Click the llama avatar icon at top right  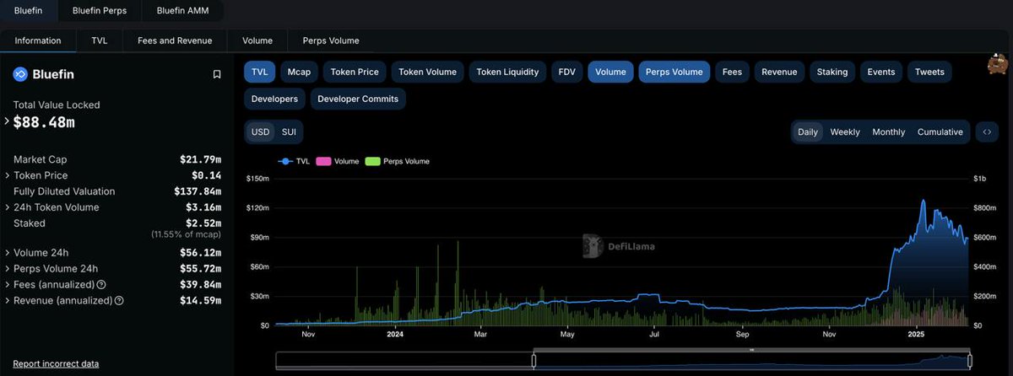coord(999,64)
